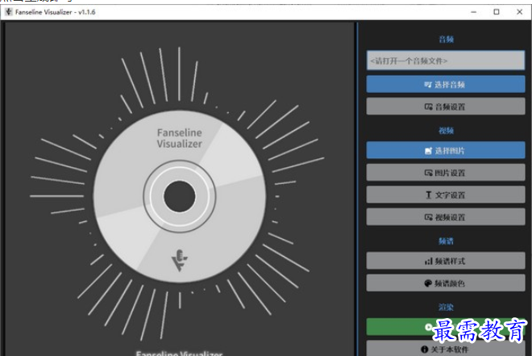
Task: Close the Fanseline Visualizer window
Action: coord(519,12)
